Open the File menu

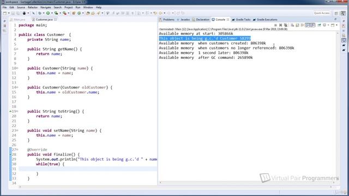[4, 7]
